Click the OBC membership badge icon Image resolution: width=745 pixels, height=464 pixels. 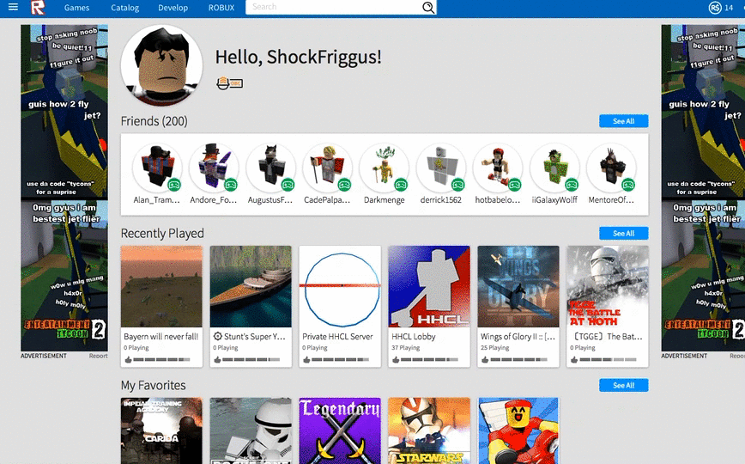point(229,83)
